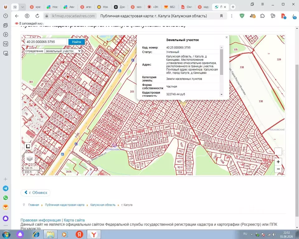The image size is (299, 239).
Task: Open the browser hamburger menu
Action: click(x=263, y=4)
